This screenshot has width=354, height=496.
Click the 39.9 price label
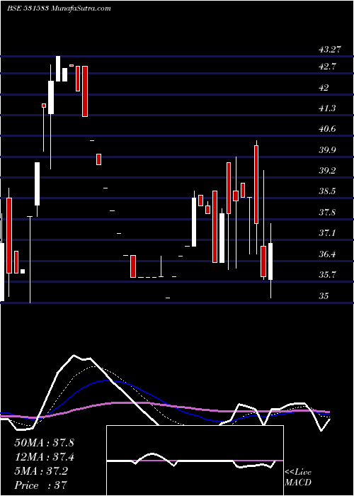[328, 150]
